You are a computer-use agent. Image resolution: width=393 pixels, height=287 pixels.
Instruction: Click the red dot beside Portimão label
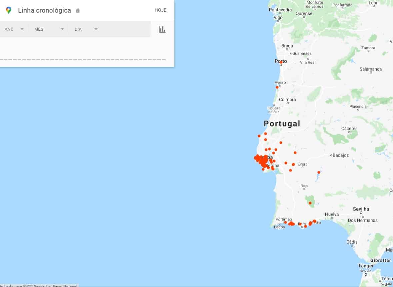coord(285,222)
